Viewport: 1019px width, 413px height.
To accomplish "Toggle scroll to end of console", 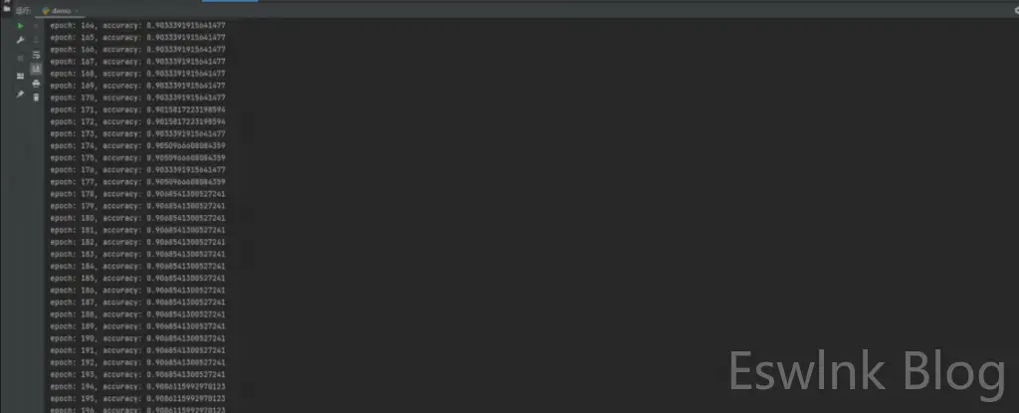I will click(x=36, y=69).
